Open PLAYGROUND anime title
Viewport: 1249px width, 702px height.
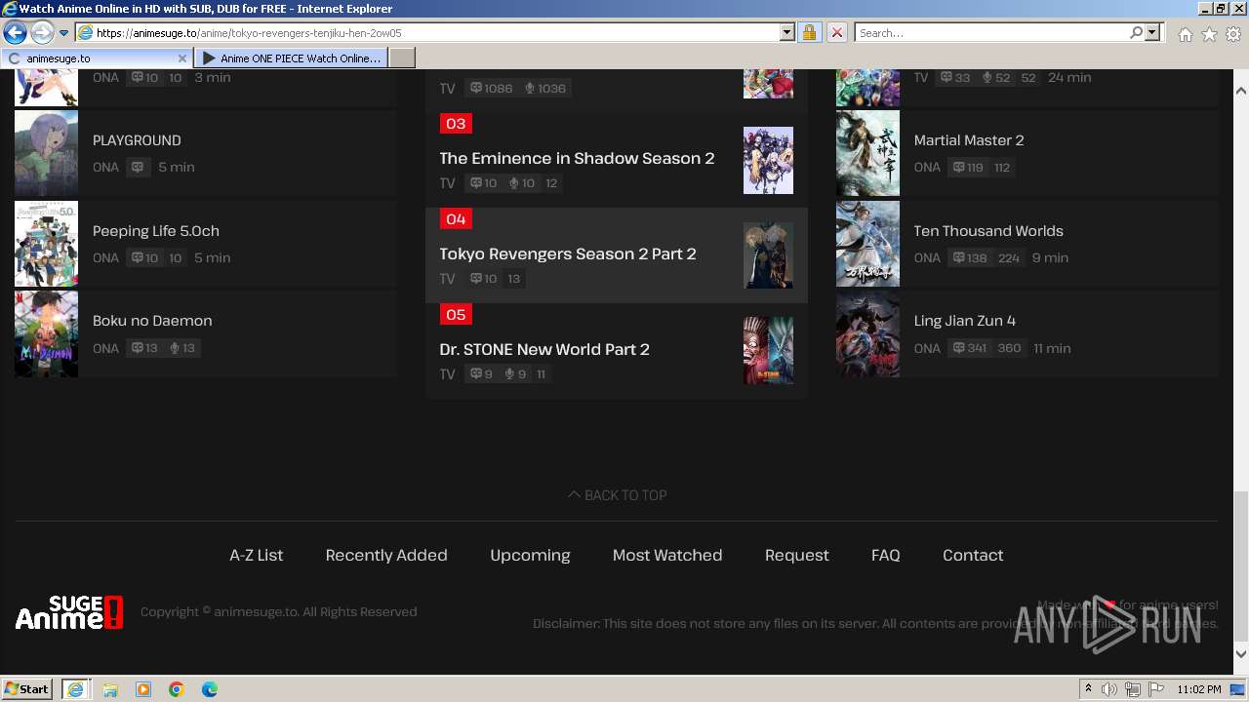pos(137,140)
